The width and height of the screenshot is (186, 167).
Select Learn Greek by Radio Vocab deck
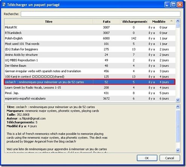90,87
